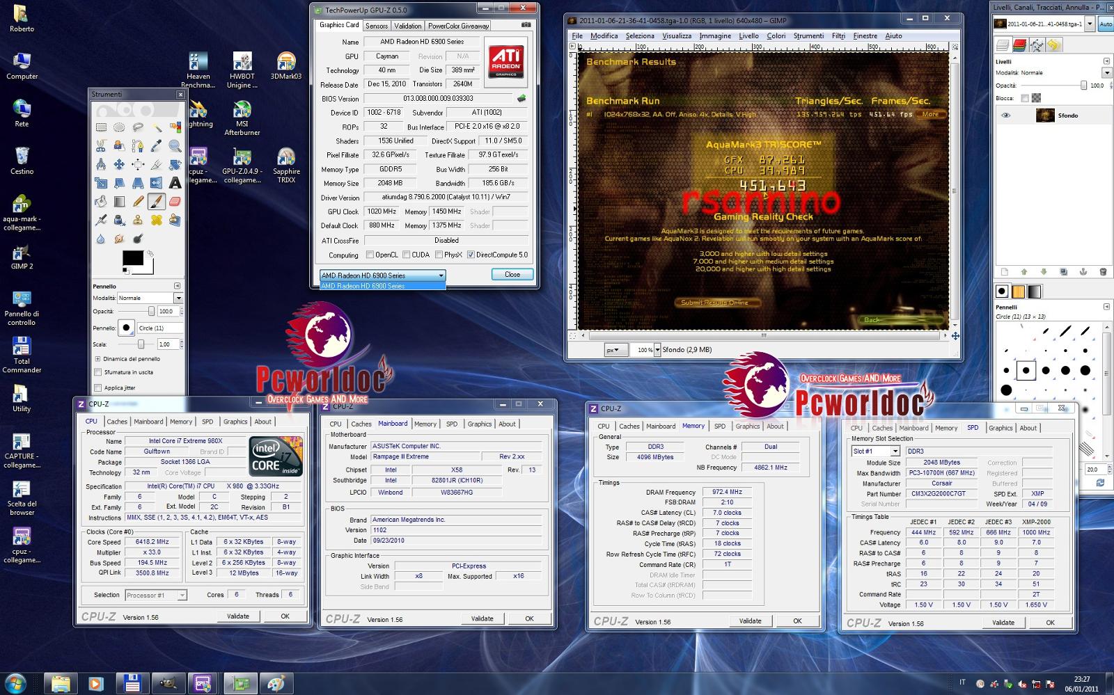Image resolution: width=1114 pixels, height=695 pixels.
Task: Open the AMD Radeon HD 6900 Series dropdown
Action: pos(382,275)
